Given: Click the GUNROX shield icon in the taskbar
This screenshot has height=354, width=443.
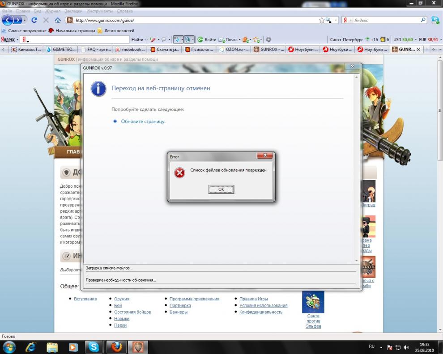Looking at the screenshot, I should [x=137, y=347].
